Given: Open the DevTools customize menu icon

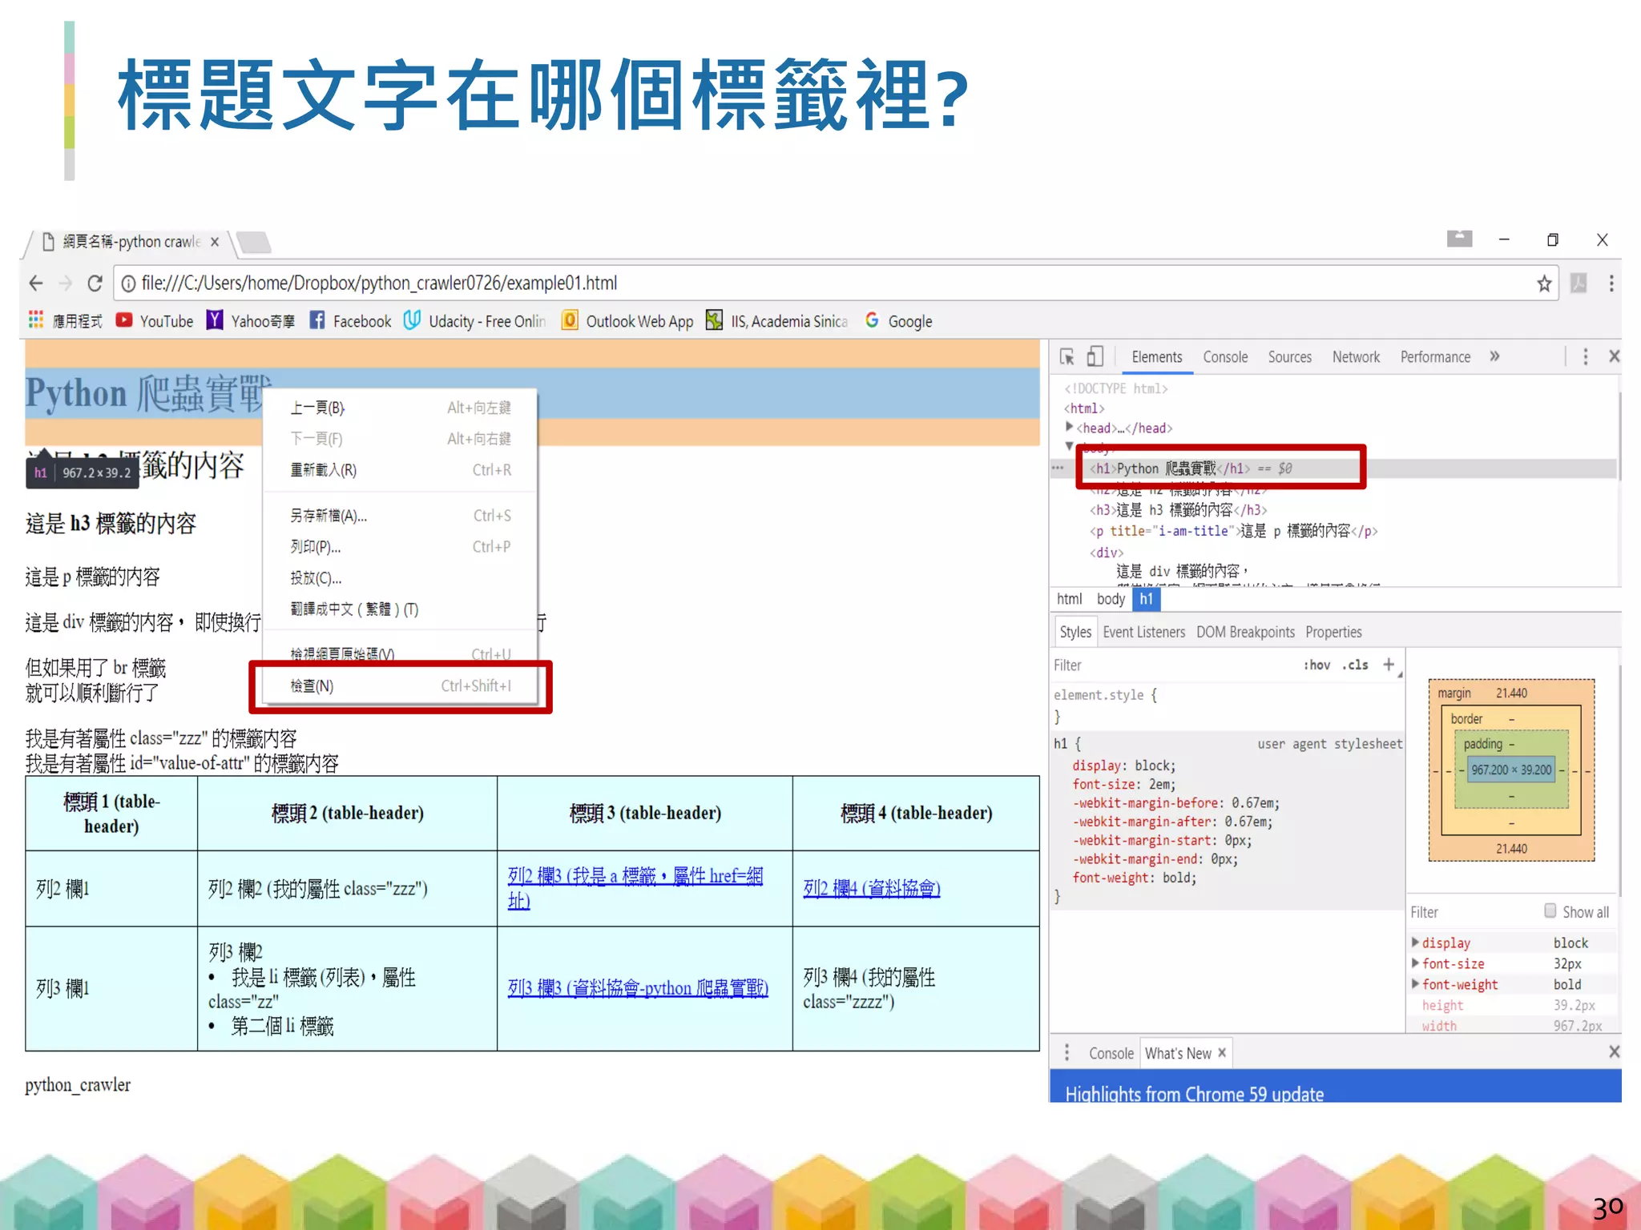Looking at the screenshot, I should point(1585,357).
